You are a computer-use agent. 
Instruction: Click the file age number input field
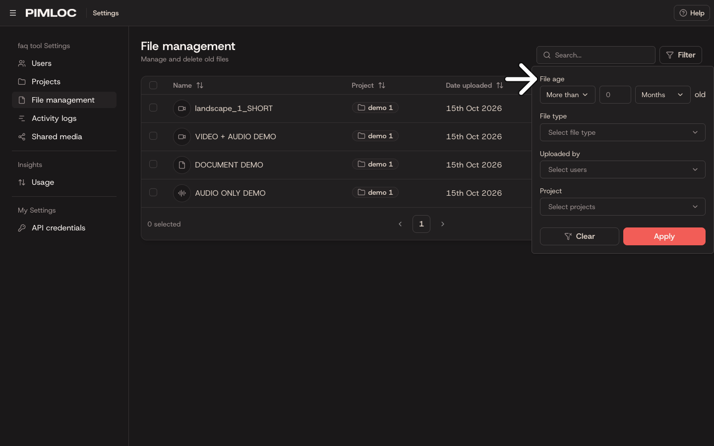pos(615,95)
